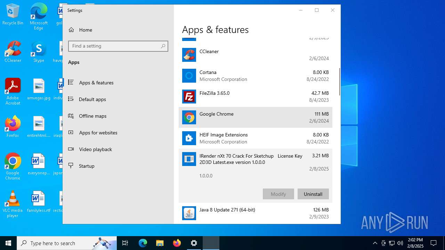Select HEIF Image Extensions entry text
Screen dimensions: 445x250
224,135
